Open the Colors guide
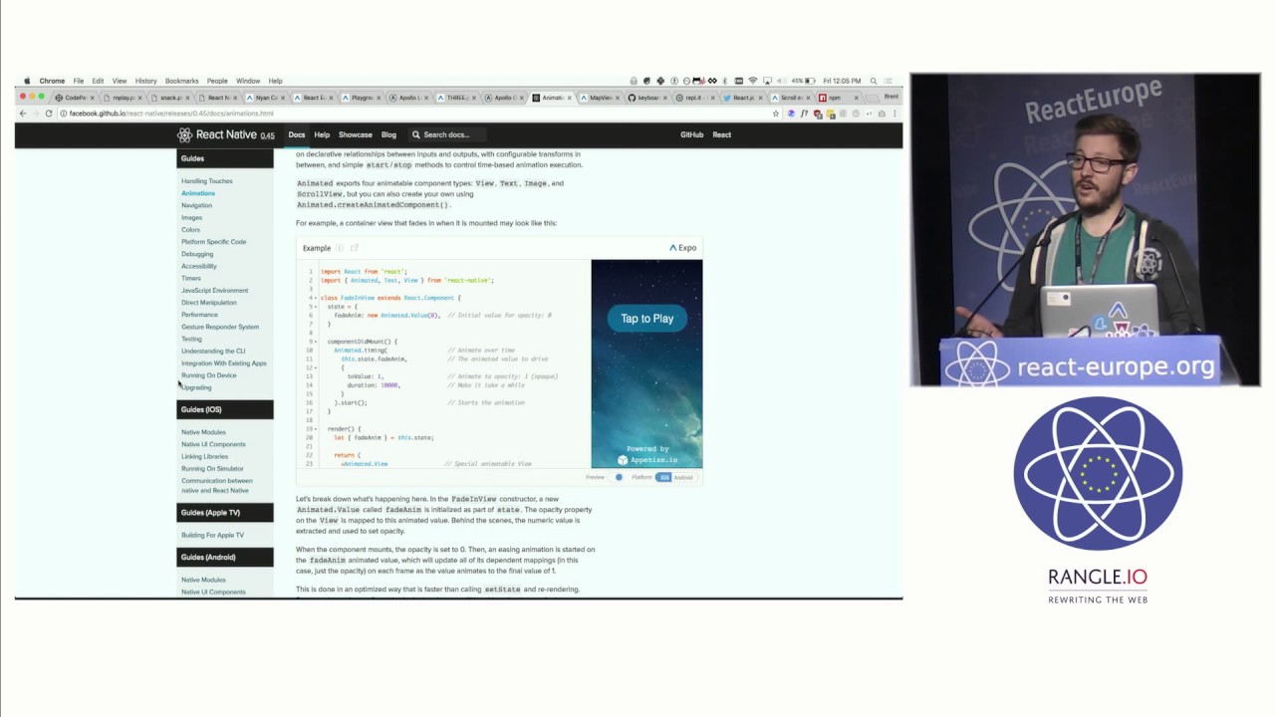Viewport: 1275px width, 717px height. coord(190,229)
